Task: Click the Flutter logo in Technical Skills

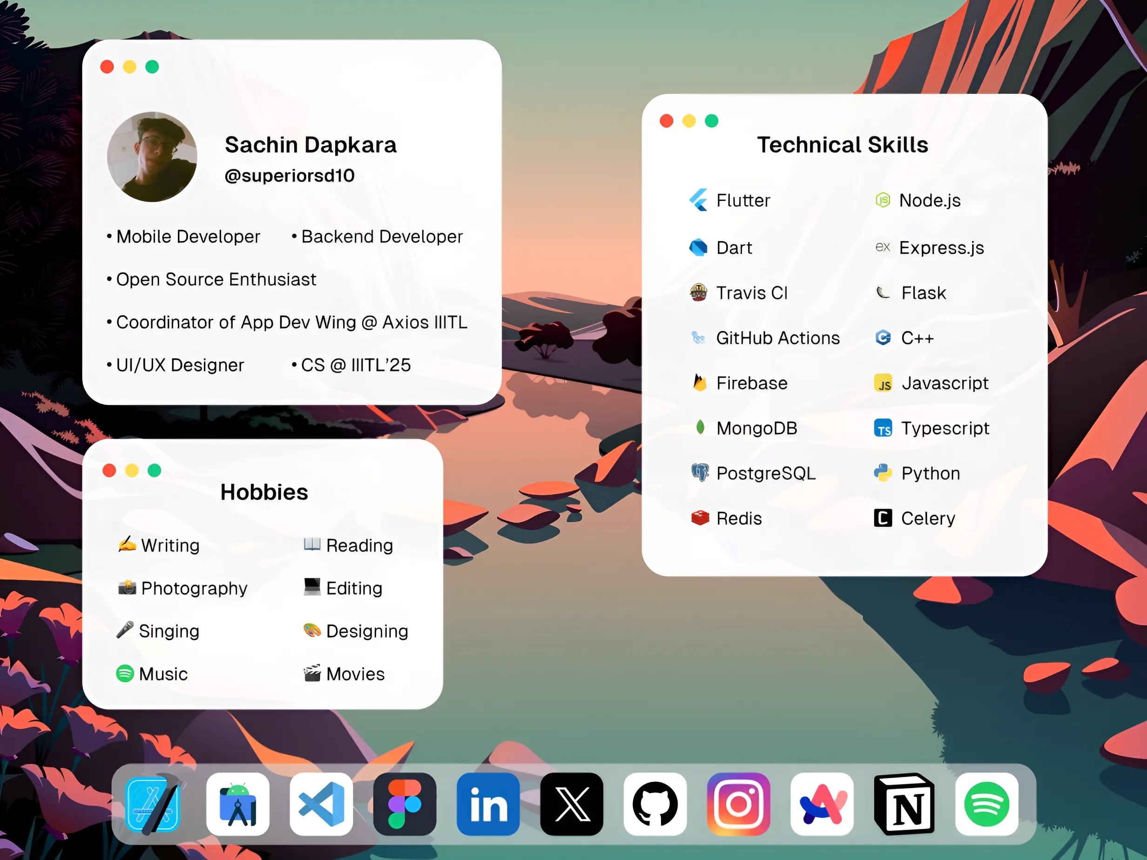Action: pos(698,200)
